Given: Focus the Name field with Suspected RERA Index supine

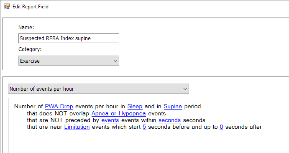Looking at the screenshot, I should (x=69, y=38).
